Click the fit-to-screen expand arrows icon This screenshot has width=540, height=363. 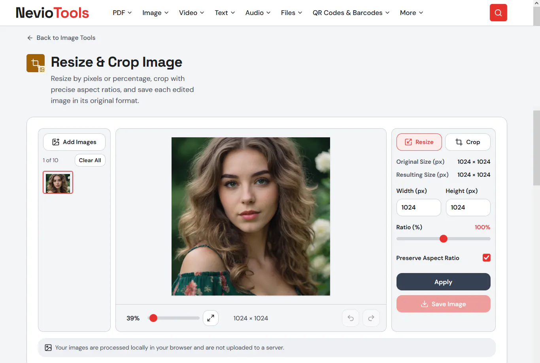211,318
